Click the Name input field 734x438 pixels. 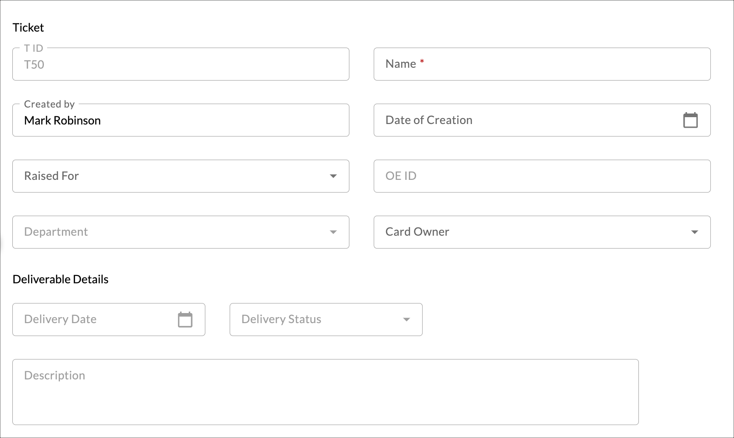503,64
